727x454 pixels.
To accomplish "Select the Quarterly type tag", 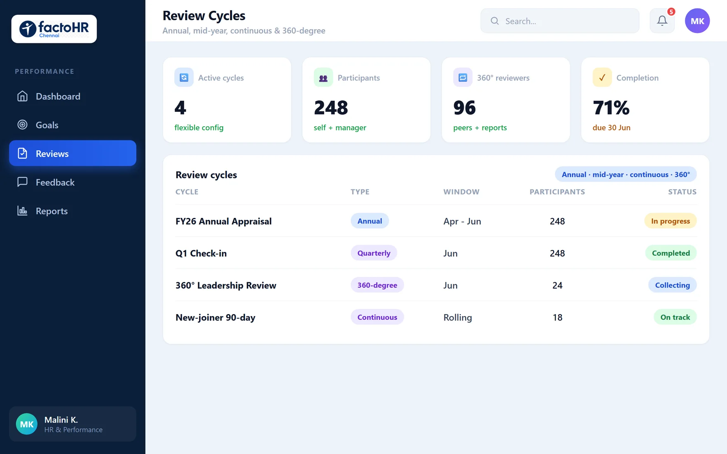I will (374, 253).
